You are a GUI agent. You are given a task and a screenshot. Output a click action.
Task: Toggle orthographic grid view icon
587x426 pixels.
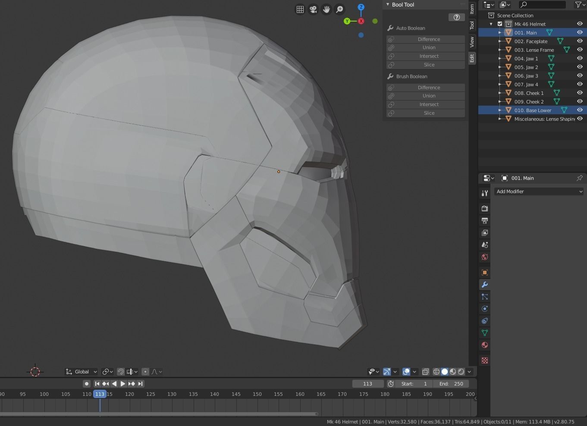(x=300, y=9)
